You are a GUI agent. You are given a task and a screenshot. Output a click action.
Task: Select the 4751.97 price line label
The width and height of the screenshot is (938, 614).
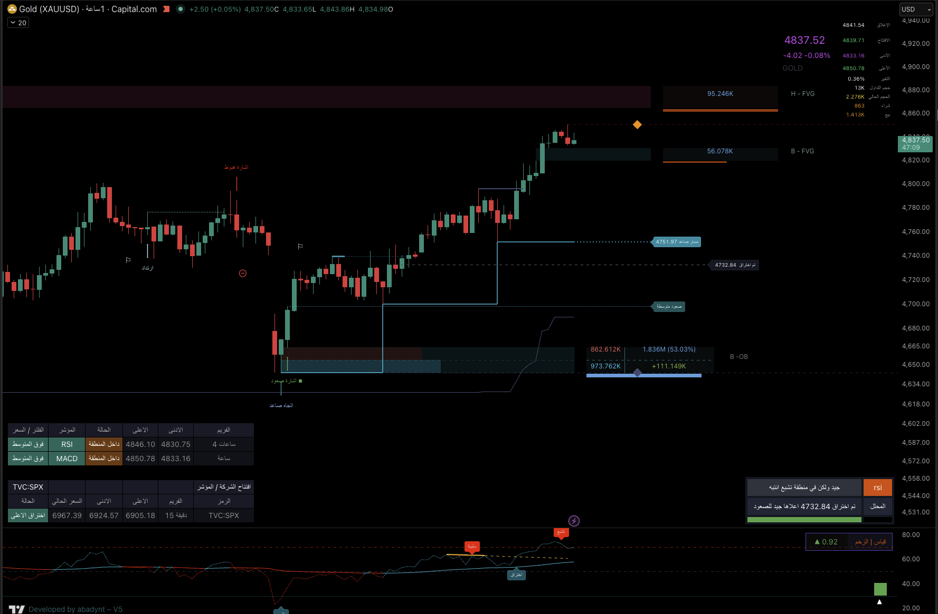coord(677,242)
